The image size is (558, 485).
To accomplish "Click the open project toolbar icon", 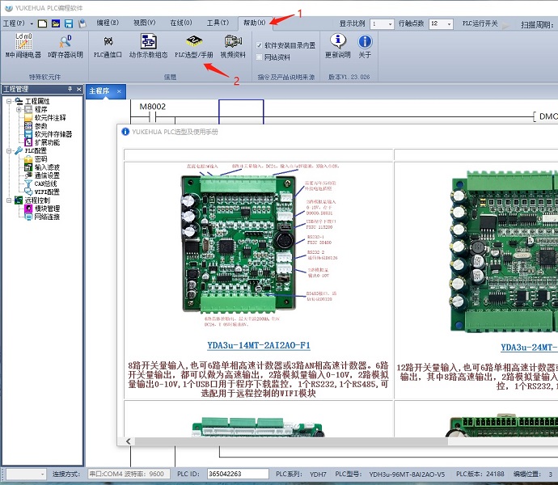I will click(56, 23).
